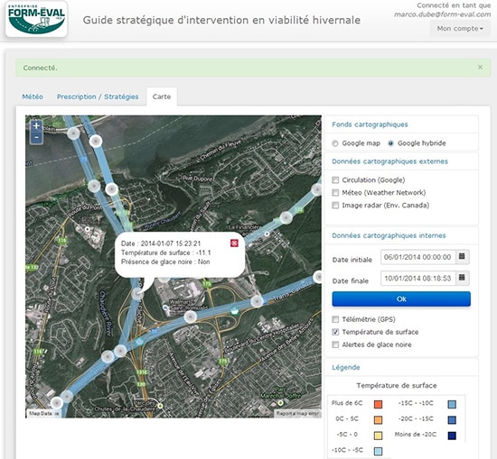
Task: Click the -10C - -5C legend swatch
Action: (378, 451)
